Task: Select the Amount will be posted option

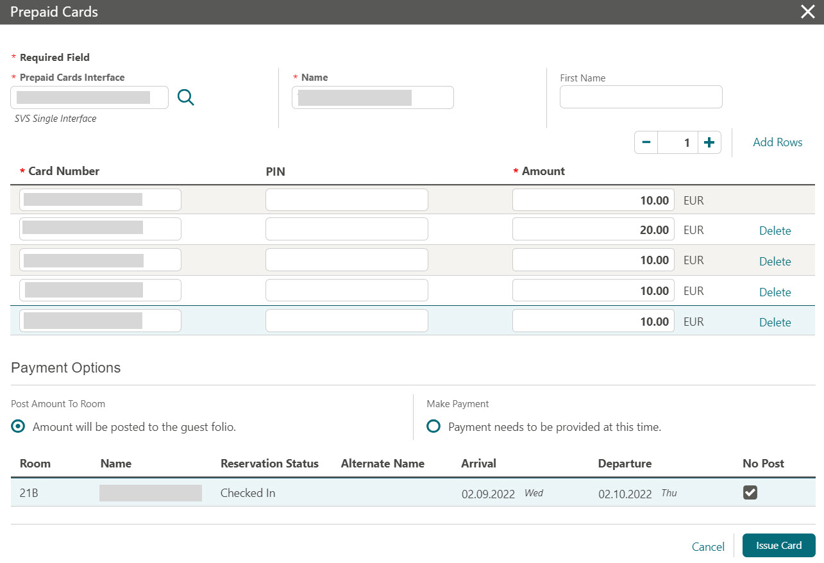Action: (x=18, y=426)
